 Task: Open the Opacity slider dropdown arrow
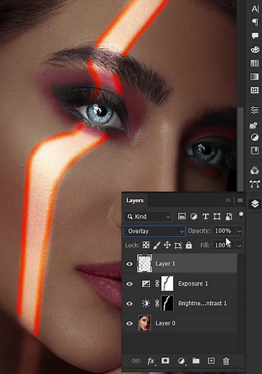point(239,231)
